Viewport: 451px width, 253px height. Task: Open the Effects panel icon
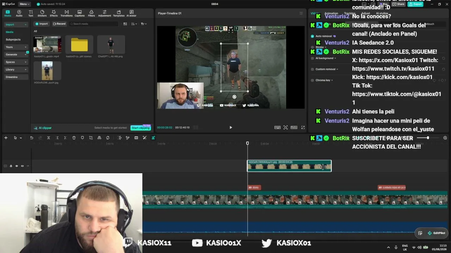click(x=54, y=13)
